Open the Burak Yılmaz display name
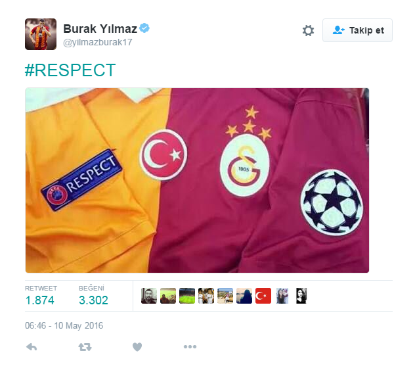Screen dimensions: 415x374 [x=100, y=29]
